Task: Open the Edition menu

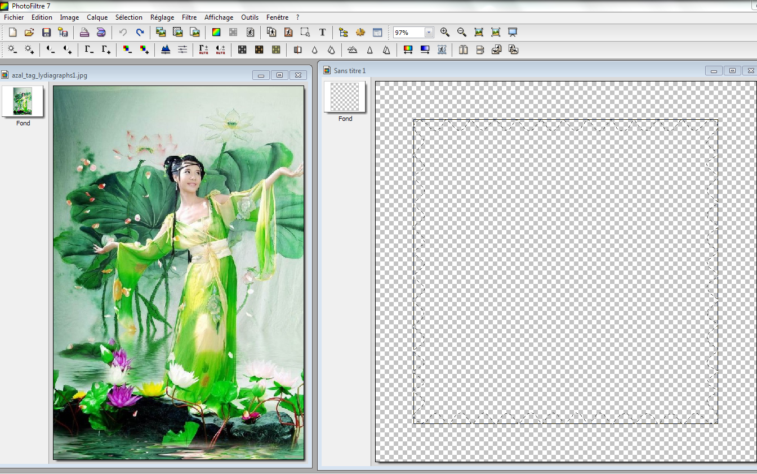Action: click(x=42, y=17)
